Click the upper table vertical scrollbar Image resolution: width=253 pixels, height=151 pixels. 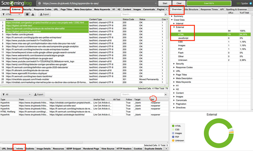pos(167,31)
